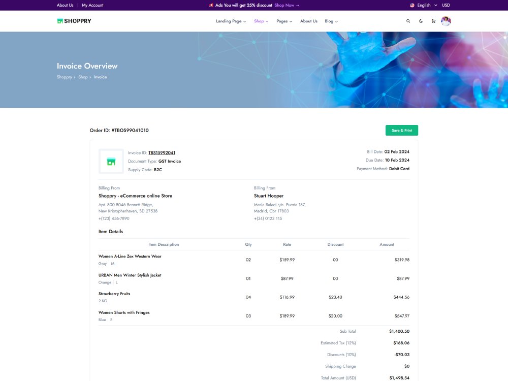Click the language flag icon
This screenshot has height=381, width=508.
[411, 5]
